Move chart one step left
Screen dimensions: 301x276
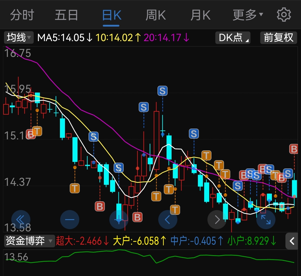coord(168,220)
